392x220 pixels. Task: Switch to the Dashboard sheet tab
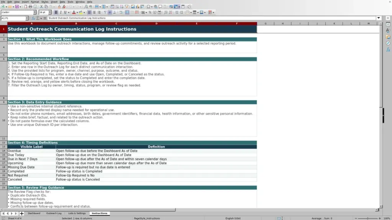[34, 213]
